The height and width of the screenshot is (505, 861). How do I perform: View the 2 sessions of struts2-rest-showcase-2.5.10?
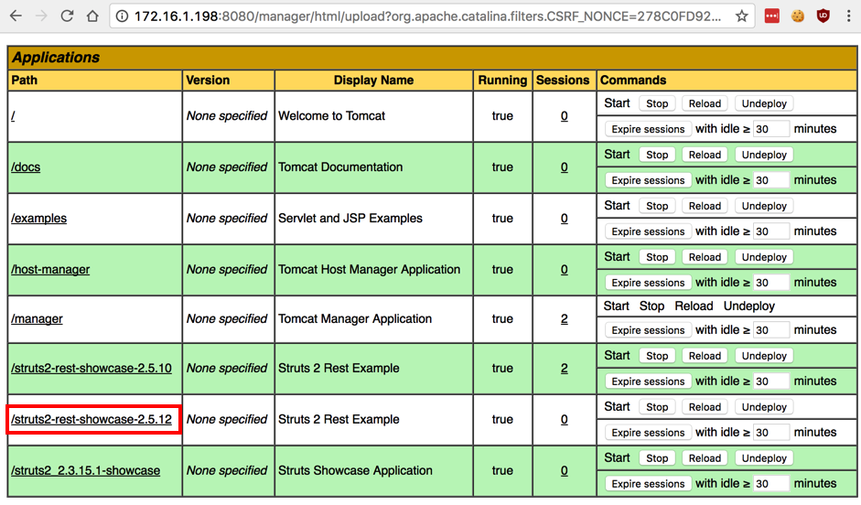click(564, 368)
